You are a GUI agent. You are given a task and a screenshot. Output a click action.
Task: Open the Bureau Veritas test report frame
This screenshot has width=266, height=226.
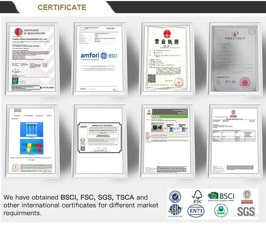[x=235, y=141]
